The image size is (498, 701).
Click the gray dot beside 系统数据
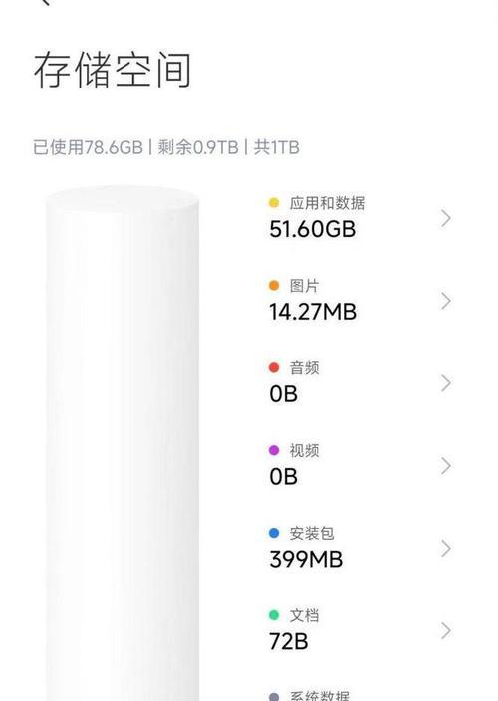click(x=274, y=697)
